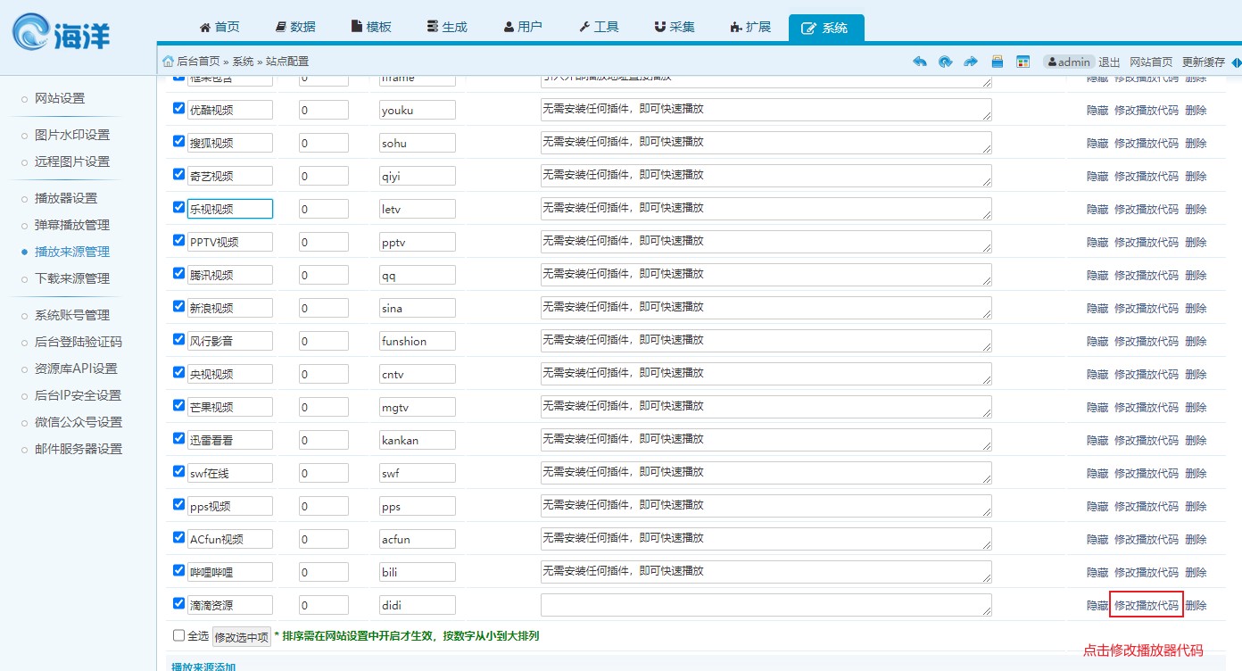
Task: Uncheck the 优酷视频 row checkbox
Action: click(178, 108)
